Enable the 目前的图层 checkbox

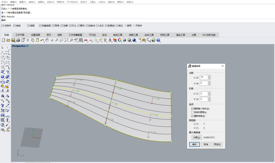click(x=193, y=112)
